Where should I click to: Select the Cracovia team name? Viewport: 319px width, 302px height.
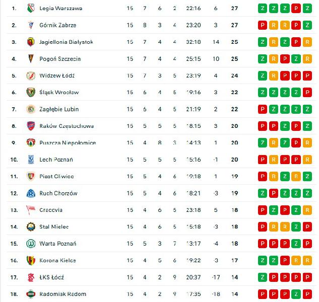[x=52, y=210]
